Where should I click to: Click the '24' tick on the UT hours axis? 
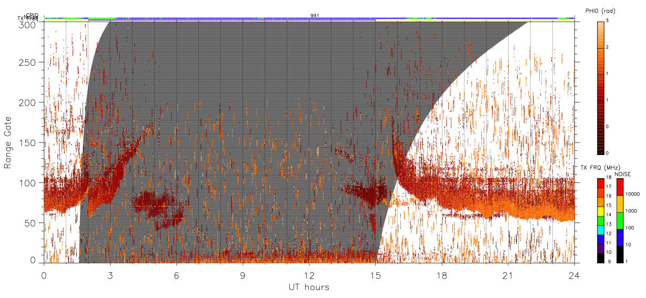pos(574,275)
